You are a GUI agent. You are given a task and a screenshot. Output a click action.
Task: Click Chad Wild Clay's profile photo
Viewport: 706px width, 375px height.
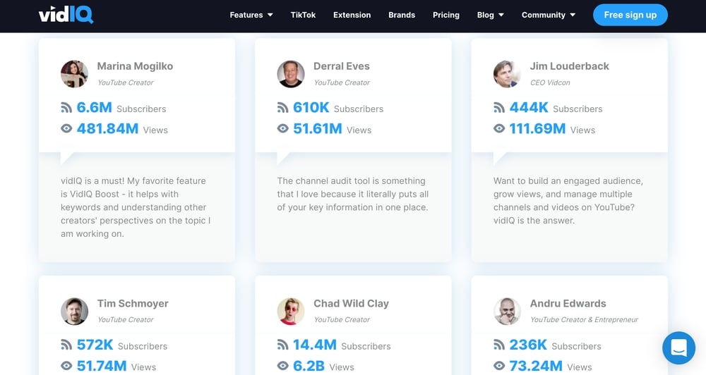291,311
